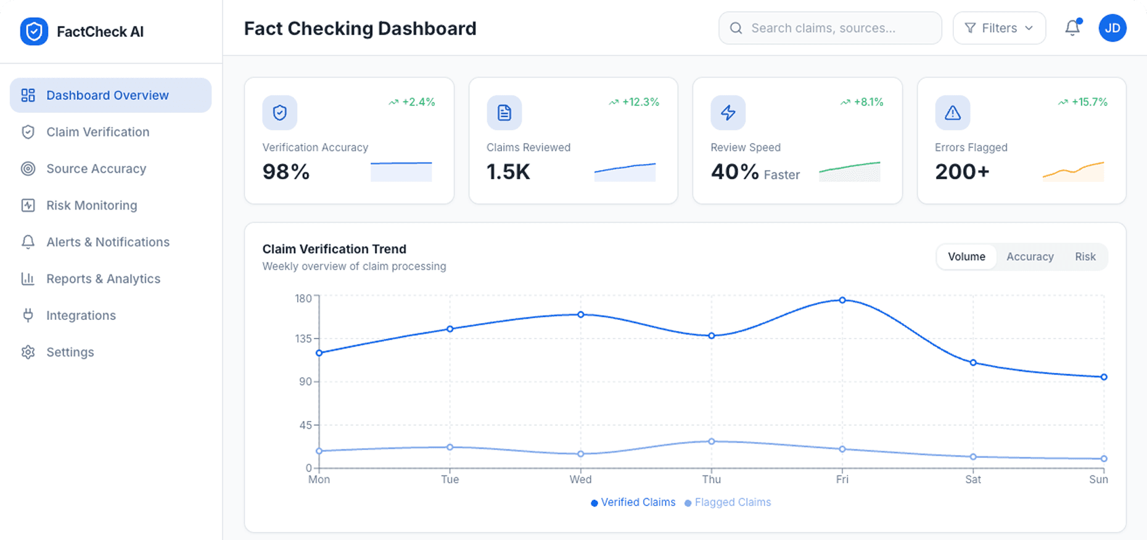Open Alerts & Notifications
The height and width of the screenshot is (540, 1147).
click(111, 242)
